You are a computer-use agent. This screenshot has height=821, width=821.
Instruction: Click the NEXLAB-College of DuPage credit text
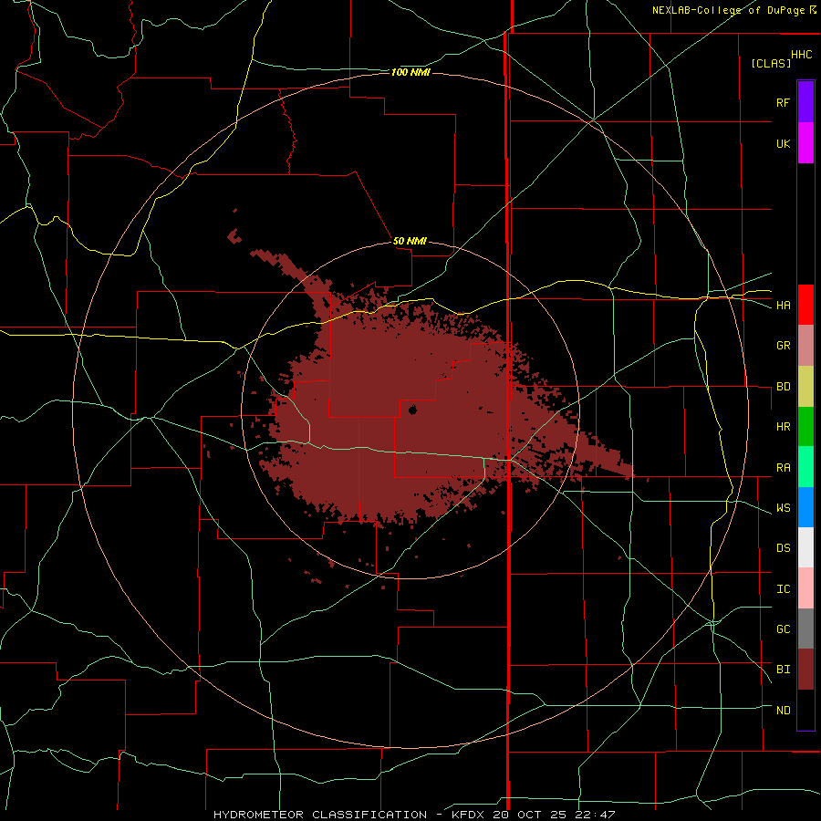tap(728, 10)
